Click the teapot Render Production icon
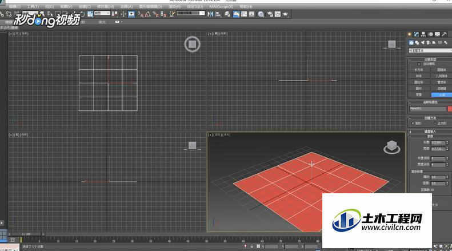Image resolution: width=452 pixels, height=251 pixels. pos(285,14)
